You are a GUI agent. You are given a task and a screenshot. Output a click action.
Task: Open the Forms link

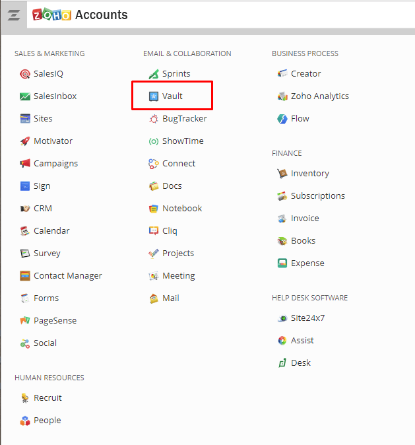pyautogui.click(x=46, y=298)
